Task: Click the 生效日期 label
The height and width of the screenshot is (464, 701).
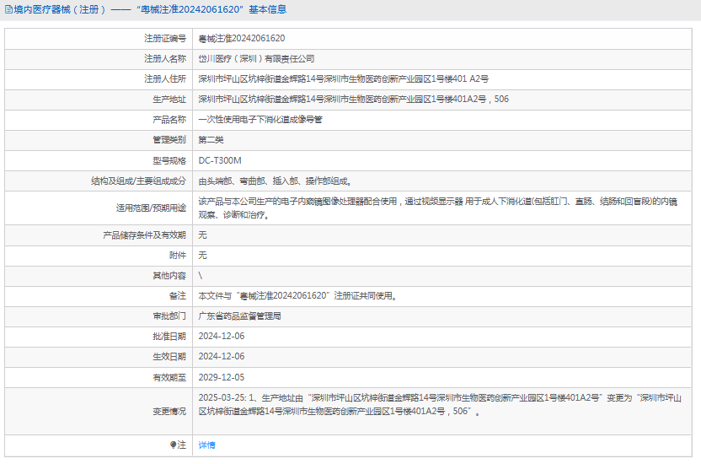Action: pyautogui.click(x=169, y=357)
